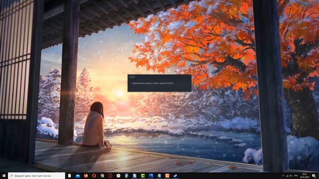
Task: Open the Calculator app on taskbar
Action: click(127, 176)
